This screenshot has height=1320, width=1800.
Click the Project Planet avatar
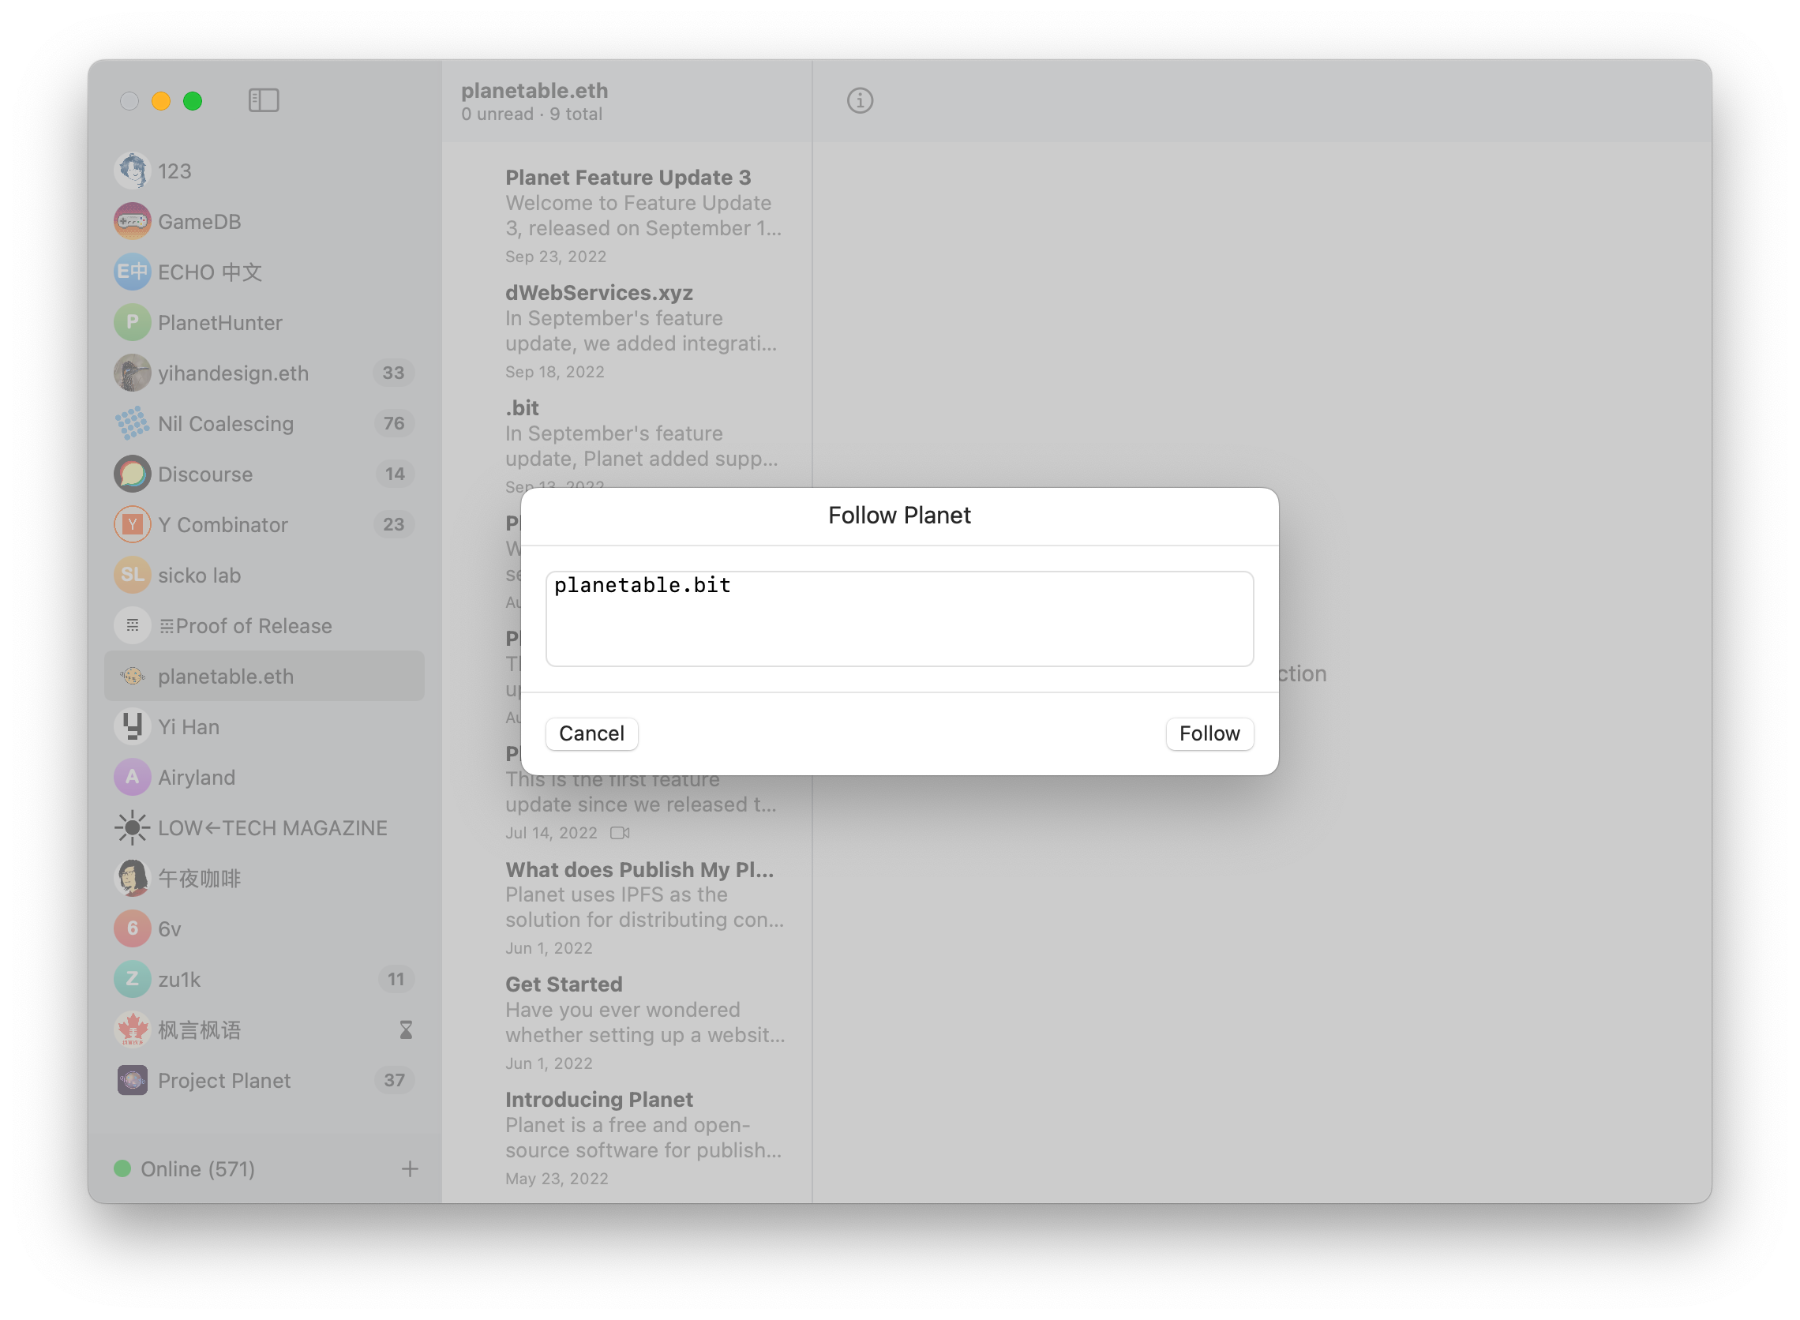pyautogui.click(x=133, y=1080)
